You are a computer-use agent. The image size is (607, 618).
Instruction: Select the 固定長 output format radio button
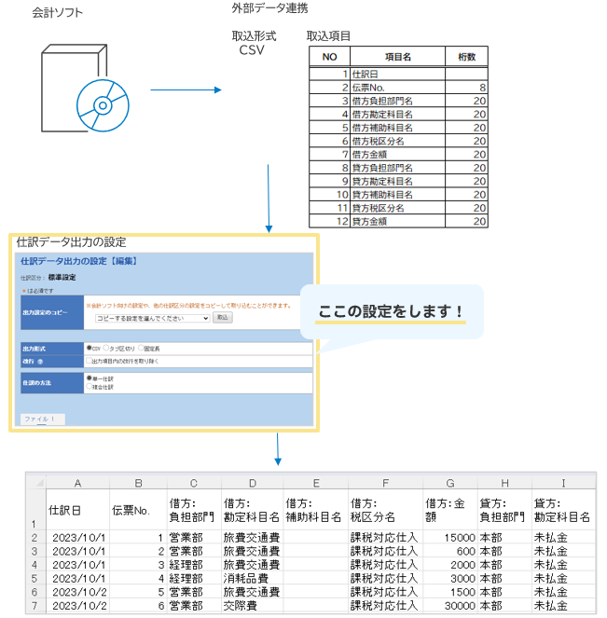pyautogui.click(x=141, y=348)
